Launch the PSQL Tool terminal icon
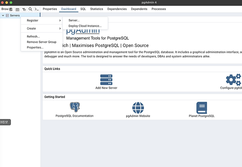Screen dimensions: 242x167 click(x=37, y=9)
